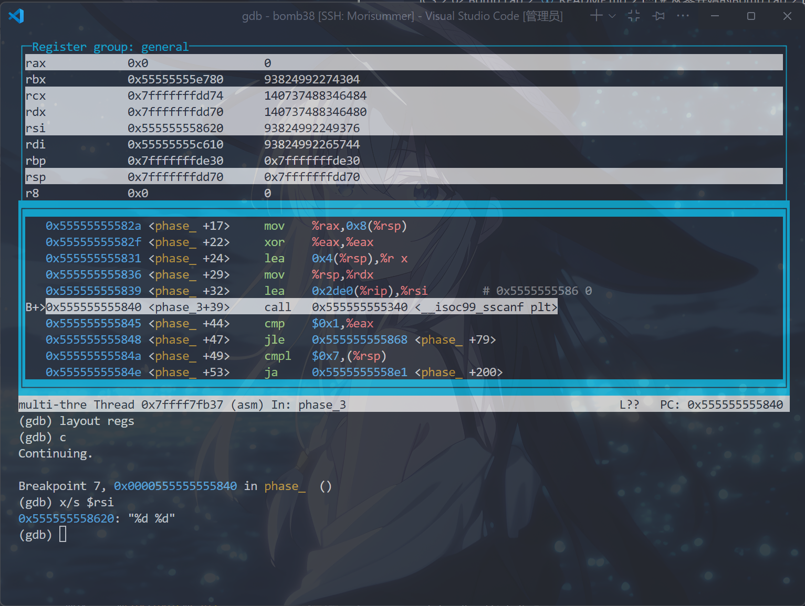
Task: Close the gdb terminal window
Action: tap(787, 16)
